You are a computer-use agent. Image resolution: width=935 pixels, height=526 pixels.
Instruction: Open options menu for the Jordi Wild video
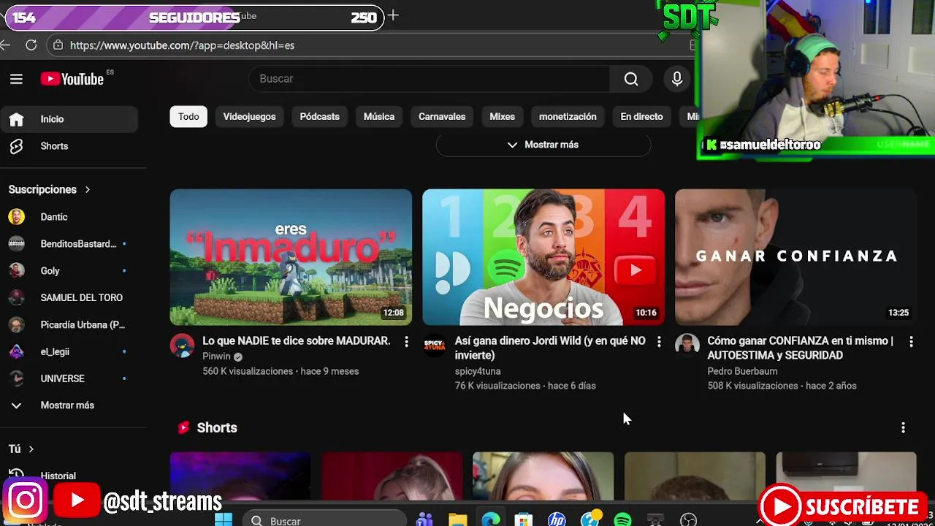pos(659,342)
